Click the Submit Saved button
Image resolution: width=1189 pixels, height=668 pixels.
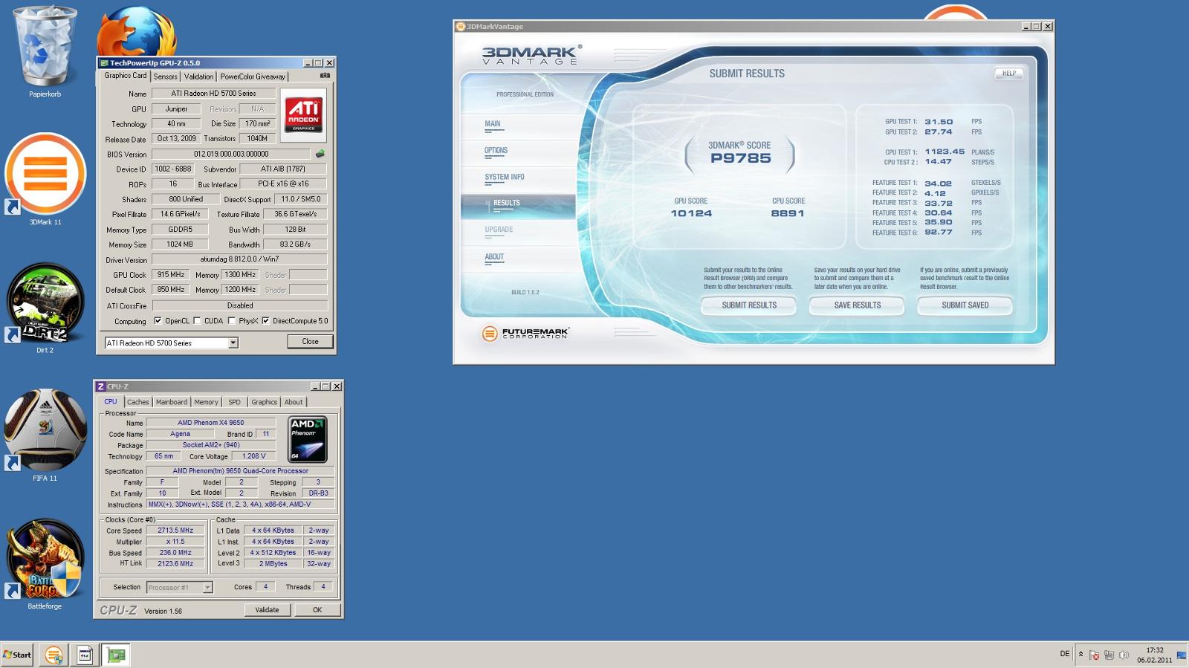click(x=965, y=305)
